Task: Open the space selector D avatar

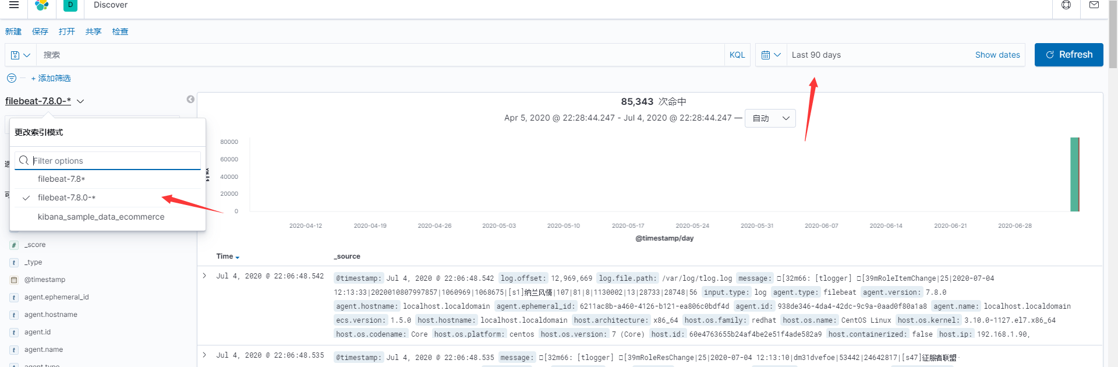Action: pyautogui.click(x=70, y=5)
